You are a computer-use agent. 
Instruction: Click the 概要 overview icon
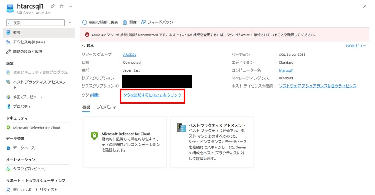point(8,32)
